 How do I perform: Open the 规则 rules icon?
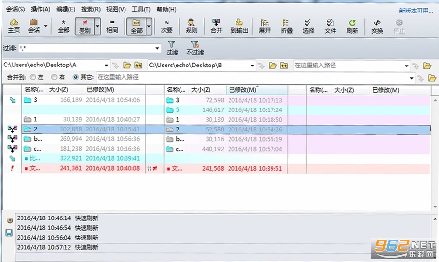[191, 26]
